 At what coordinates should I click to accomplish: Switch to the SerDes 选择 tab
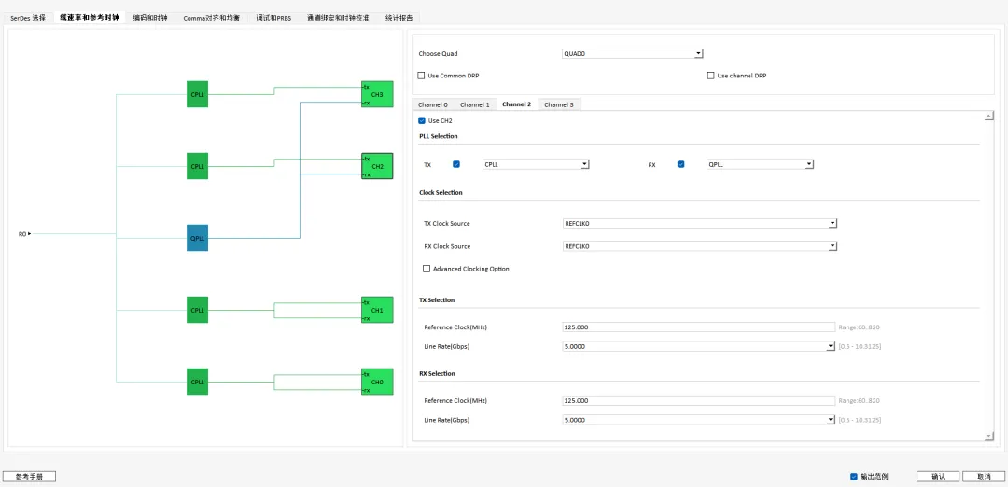tap(28, 18)
